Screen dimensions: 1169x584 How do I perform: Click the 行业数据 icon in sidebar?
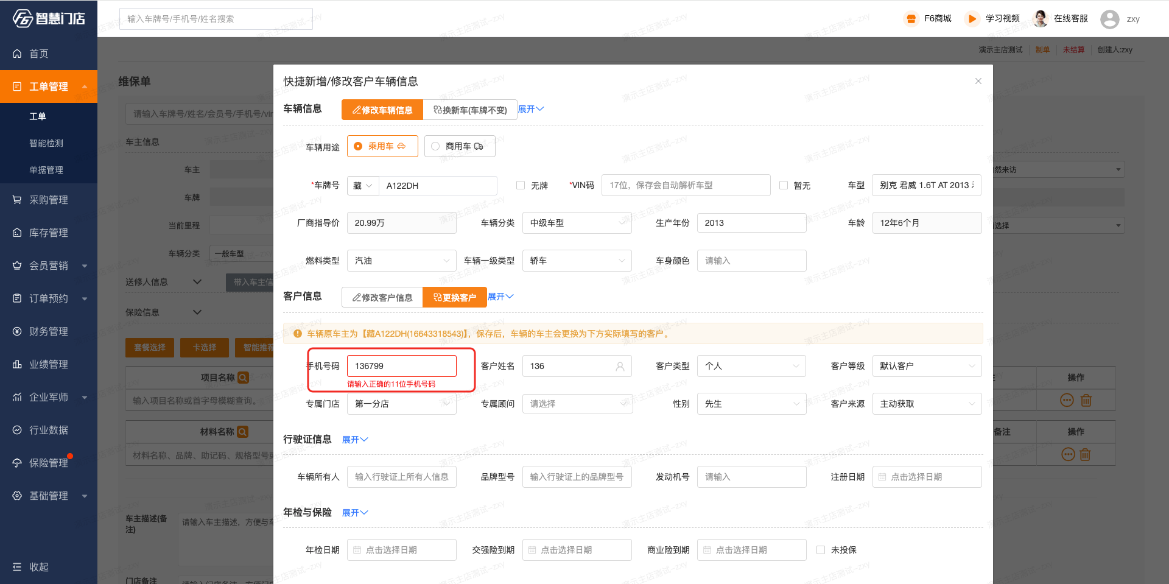point(17,430)
